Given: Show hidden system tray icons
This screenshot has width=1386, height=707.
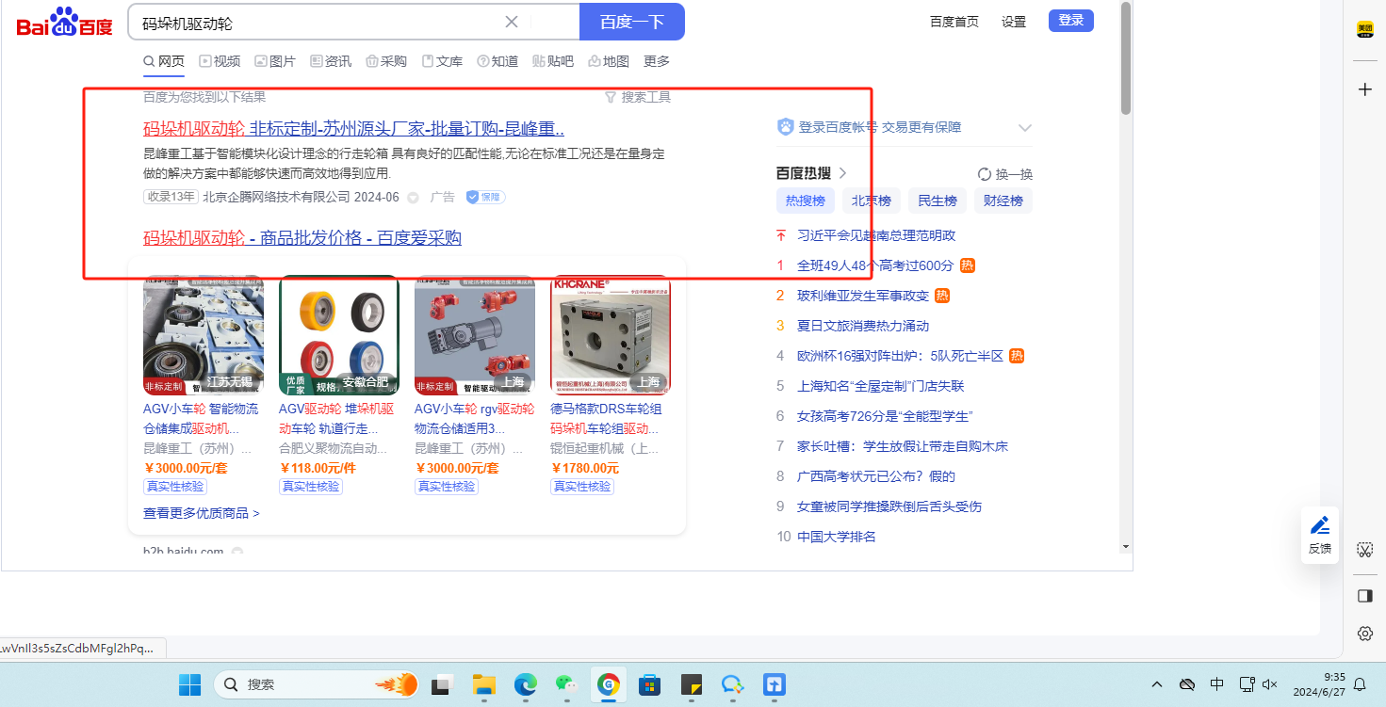Looking at the screenshot, I should click(1157, 684).
